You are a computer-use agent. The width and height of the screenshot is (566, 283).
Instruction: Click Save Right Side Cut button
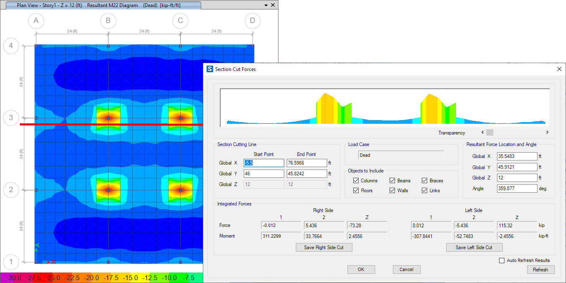324,247
